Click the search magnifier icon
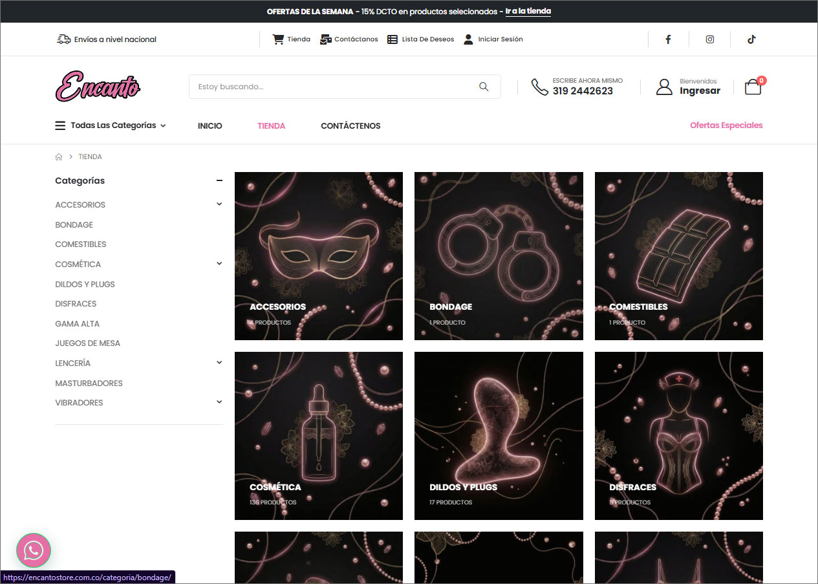This screenshot has width=818, height=584. (x=484, y=87)
